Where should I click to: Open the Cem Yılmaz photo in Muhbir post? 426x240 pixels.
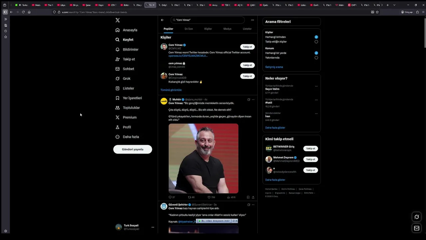click(x=203, y=158)
